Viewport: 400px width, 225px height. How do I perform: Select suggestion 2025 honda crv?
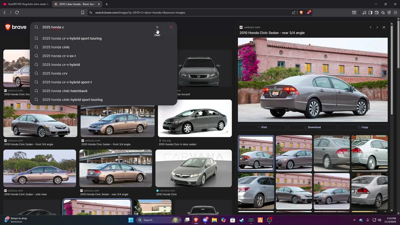103,73
